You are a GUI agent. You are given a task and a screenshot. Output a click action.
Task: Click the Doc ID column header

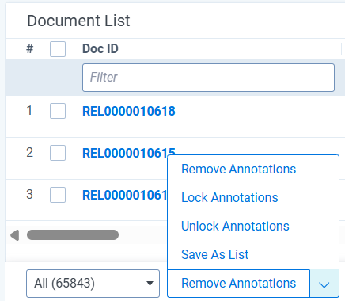pos(100,49)
